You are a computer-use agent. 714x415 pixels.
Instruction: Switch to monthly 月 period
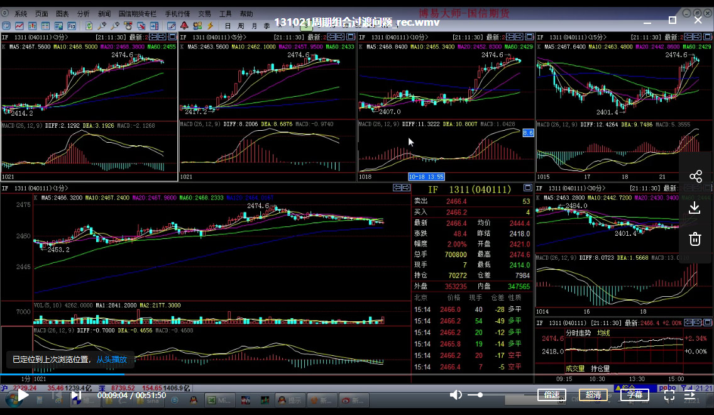coord(254,26)
